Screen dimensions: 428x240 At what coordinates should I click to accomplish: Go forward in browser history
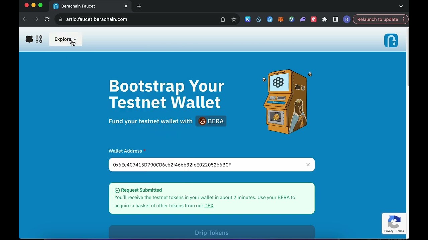click(36, 19)
